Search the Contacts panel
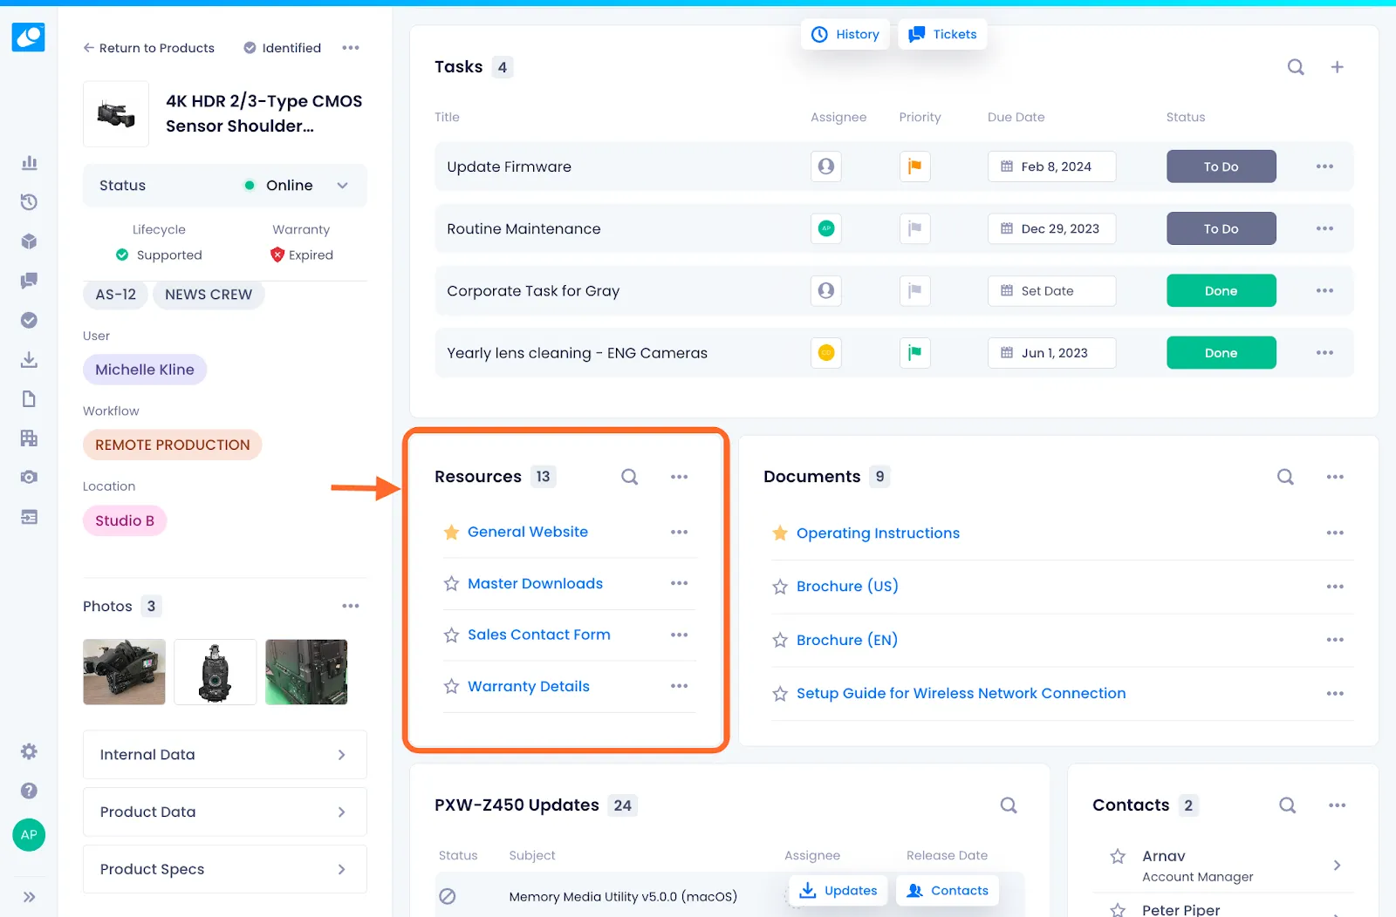The width and height of the screenshot is (1396, 917). [1287, 805]
